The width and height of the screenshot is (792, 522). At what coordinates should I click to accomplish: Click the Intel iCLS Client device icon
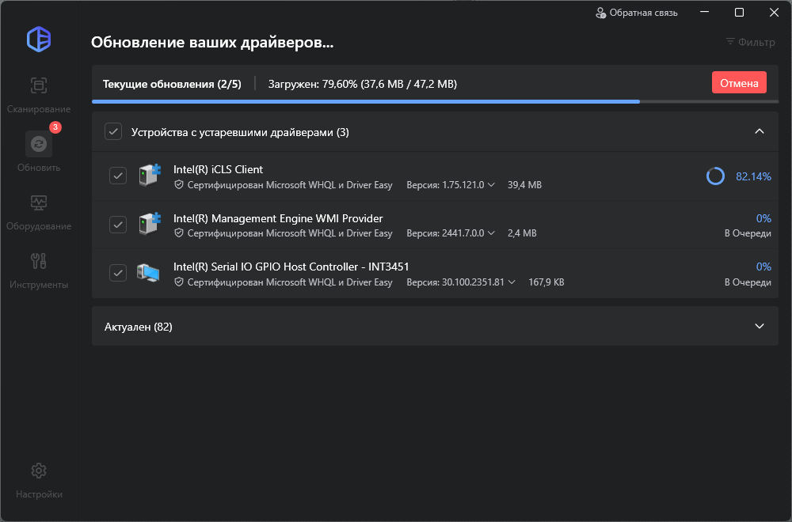(150, 175)
